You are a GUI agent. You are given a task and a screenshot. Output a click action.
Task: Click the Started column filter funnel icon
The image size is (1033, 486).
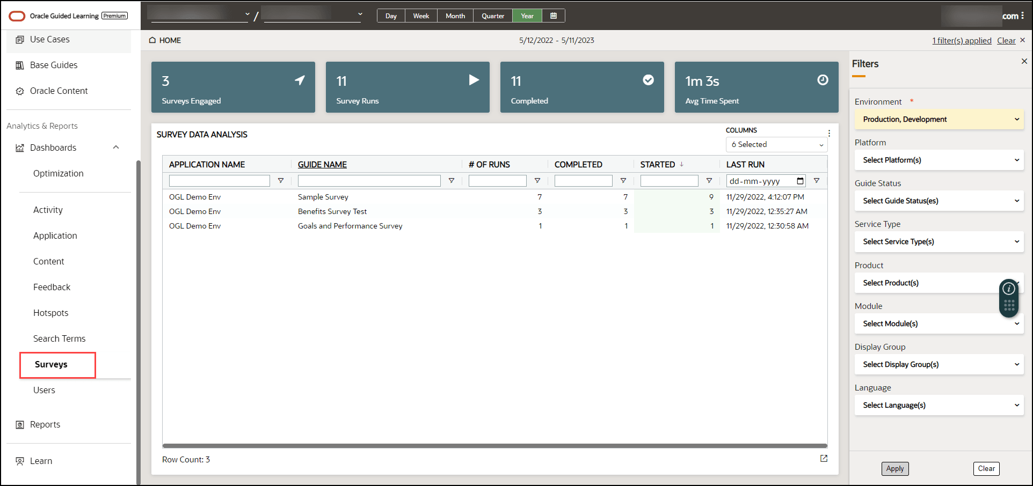(x=709, y=181)
